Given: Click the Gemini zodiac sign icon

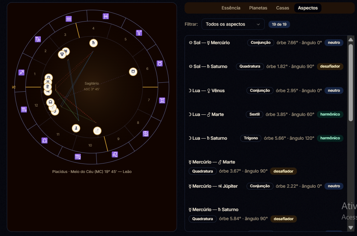Looking at the screenshot, I should (162, 100).
